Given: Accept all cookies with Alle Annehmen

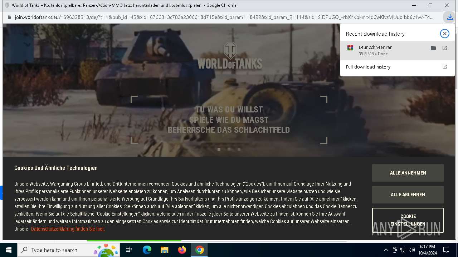Looking at the screenshot, I should coord(408,173).
